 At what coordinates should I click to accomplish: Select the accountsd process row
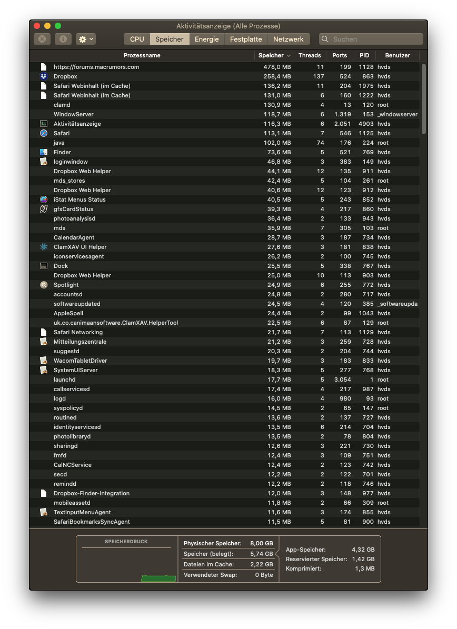point(225,294)
